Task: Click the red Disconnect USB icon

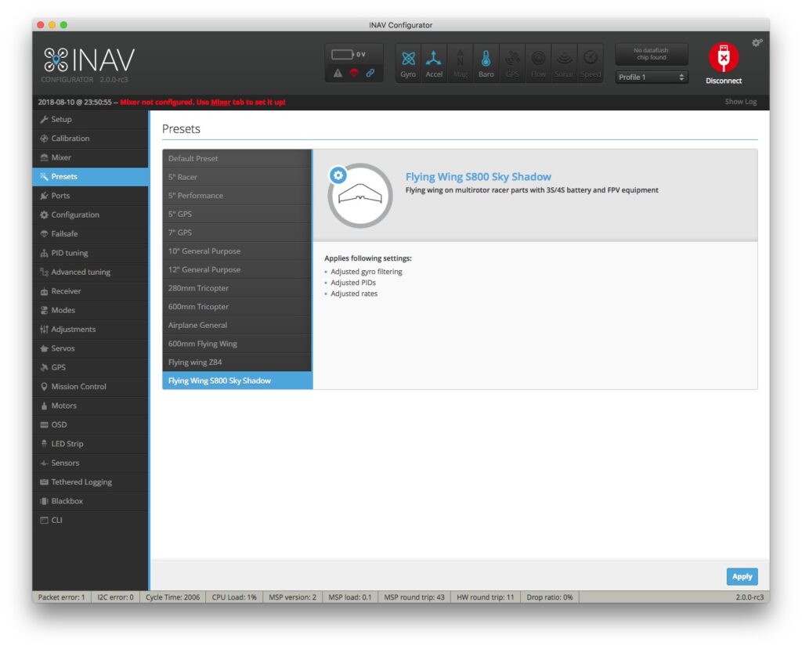Action: click(x=723, y=58)
